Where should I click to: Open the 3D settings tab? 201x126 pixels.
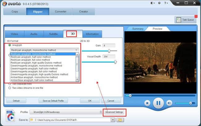73,34
